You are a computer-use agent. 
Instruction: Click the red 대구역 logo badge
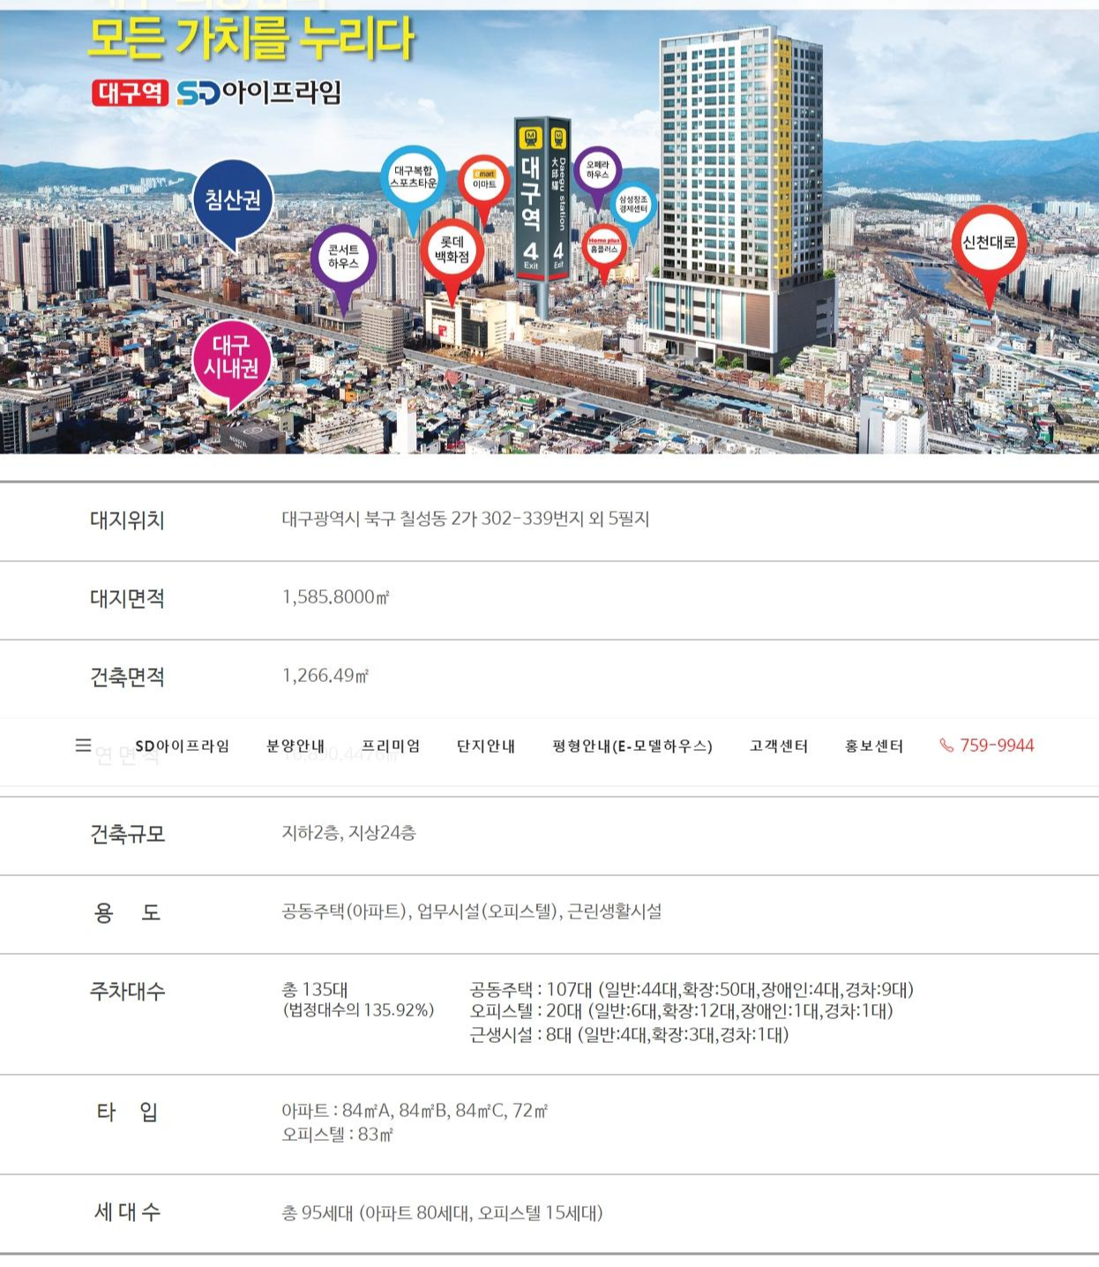pyautogui.click(x=130, y=93)
